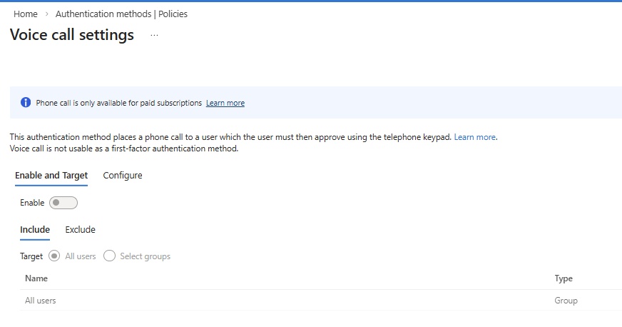
Task: Select the All users row in the table
Action: pos(41,301)
